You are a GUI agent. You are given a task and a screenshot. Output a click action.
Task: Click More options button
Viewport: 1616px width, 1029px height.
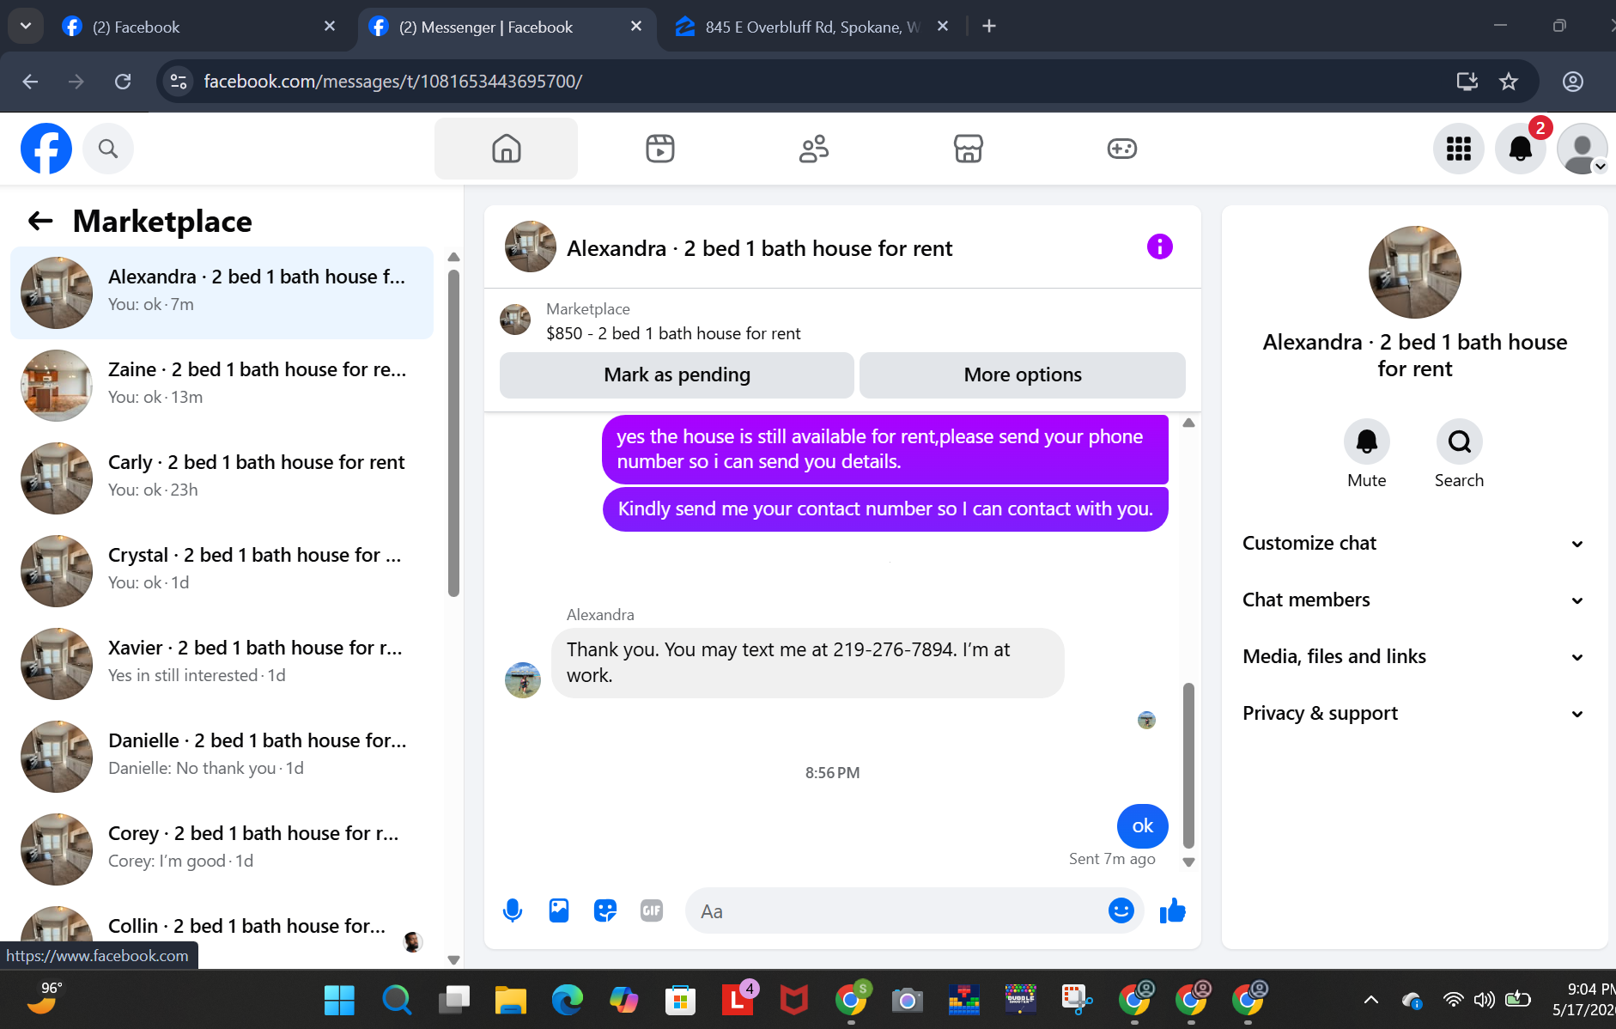pos(1022,375)
